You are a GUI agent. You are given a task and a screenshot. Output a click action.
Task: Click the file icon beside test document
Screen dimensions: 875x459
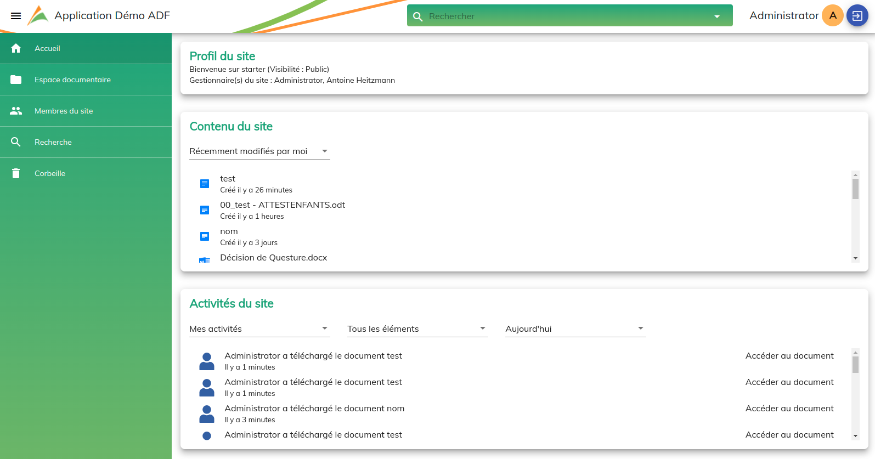click(x=205, y=184)
